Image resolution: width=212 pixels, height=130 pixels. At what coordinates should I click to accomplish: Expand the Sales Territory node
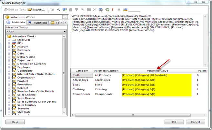pyautogui.click(x=9, y=105)
